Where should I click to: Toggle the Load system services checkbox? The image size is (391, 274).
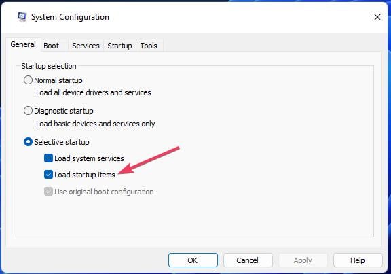pos(48,158)
